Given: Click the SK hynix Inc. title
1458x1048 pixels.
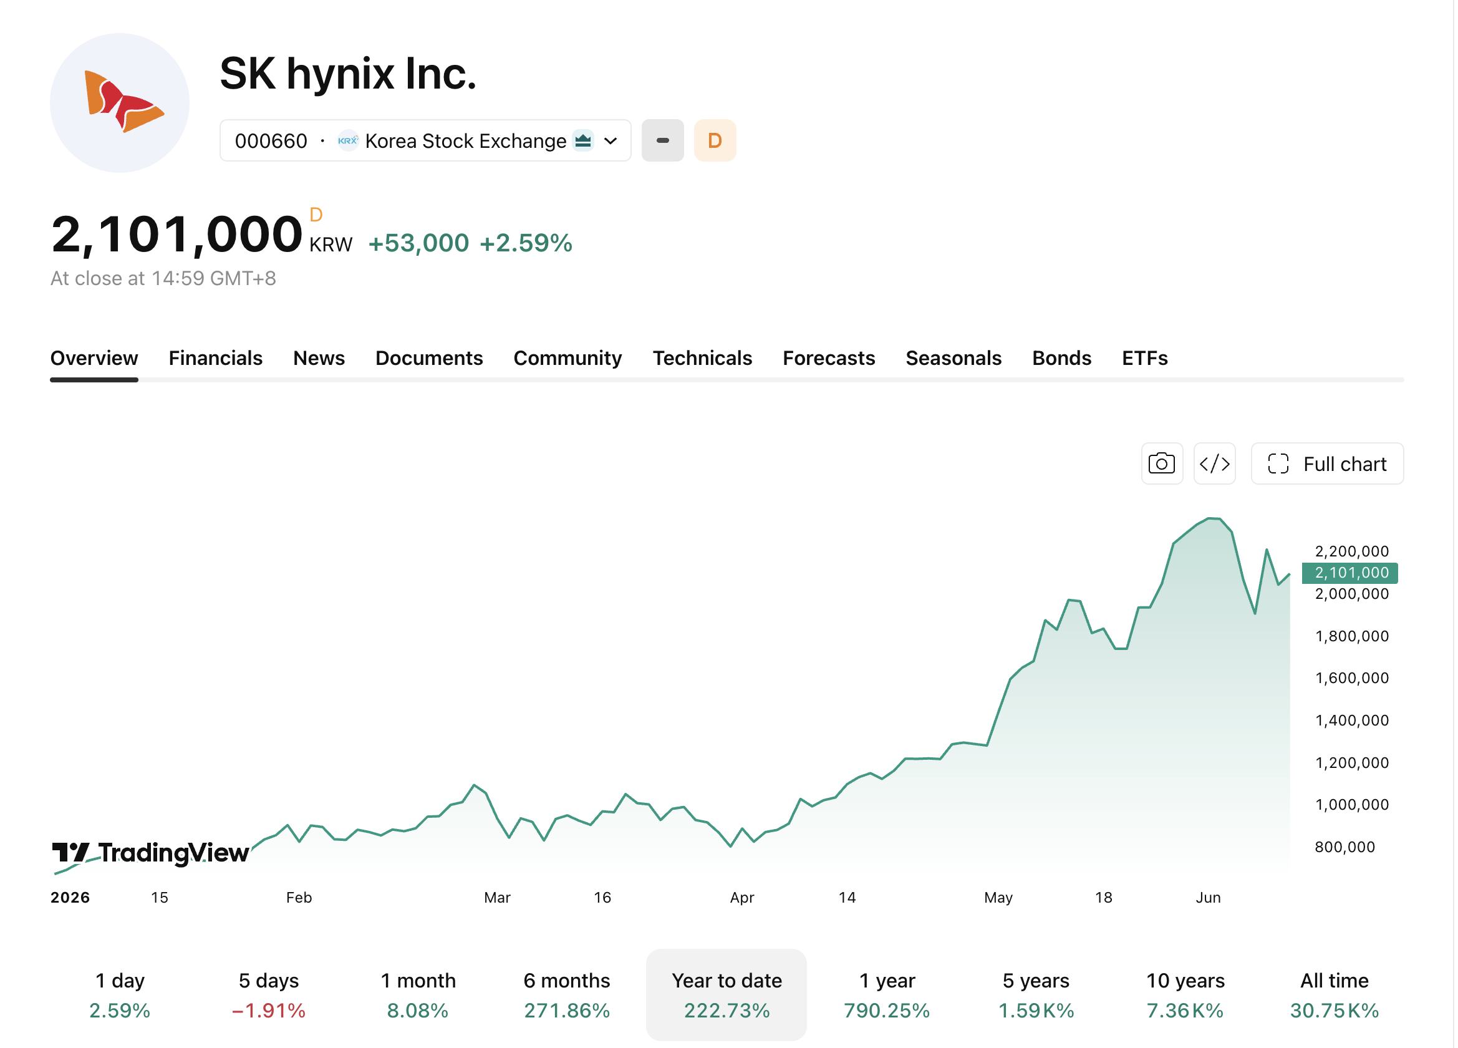Looking at the screenshot, I should [348, 73].
